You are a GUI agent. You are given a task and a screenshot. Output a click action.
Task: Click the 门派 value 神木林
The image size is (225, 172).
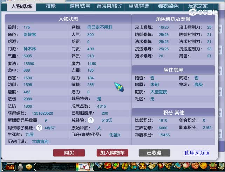tap(30, 49)
